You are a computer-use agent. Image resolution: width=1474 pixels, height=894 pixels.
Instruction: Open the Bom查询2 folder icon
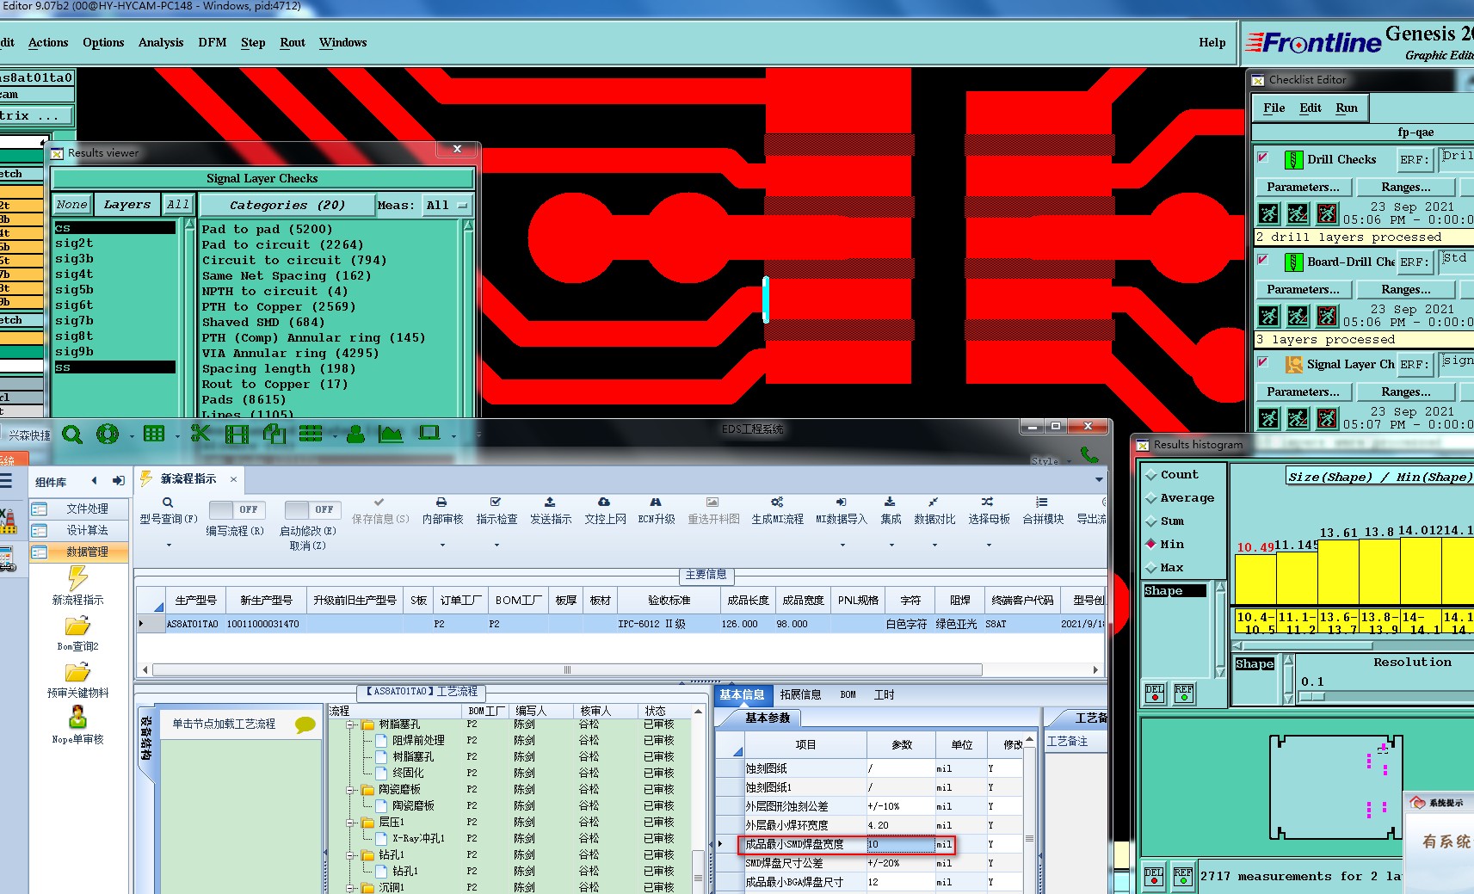77,626
